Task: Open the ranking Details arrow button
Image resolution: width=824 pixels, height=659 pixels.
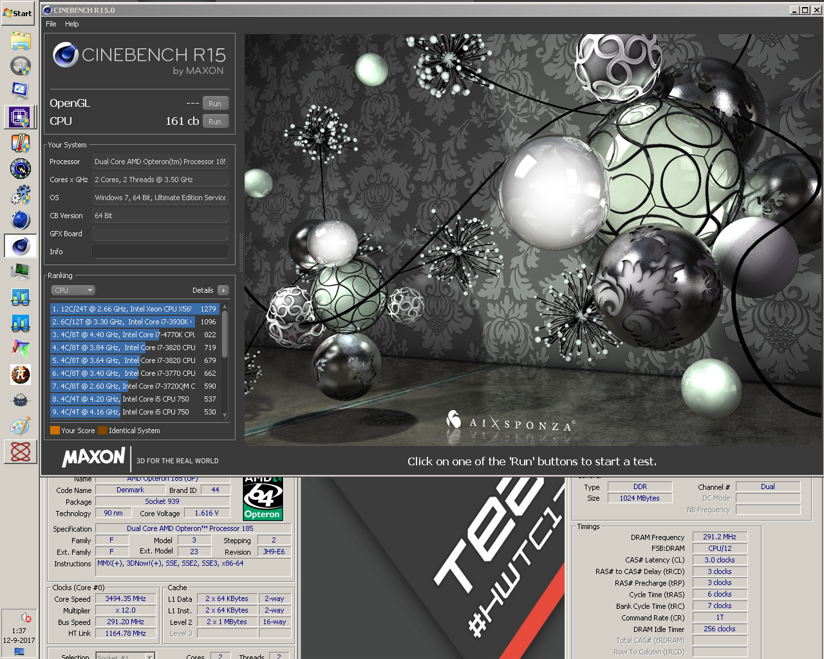Action: pyautogui.click(x=223, y=290)
